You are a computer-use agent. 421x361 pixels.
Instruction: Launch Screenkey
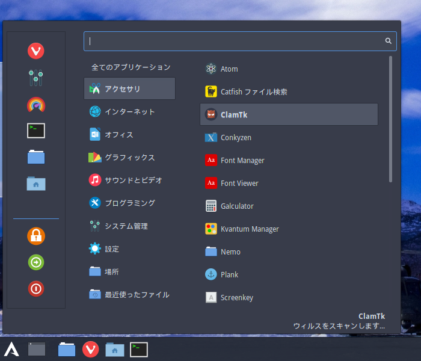click(x=289, y=297)
